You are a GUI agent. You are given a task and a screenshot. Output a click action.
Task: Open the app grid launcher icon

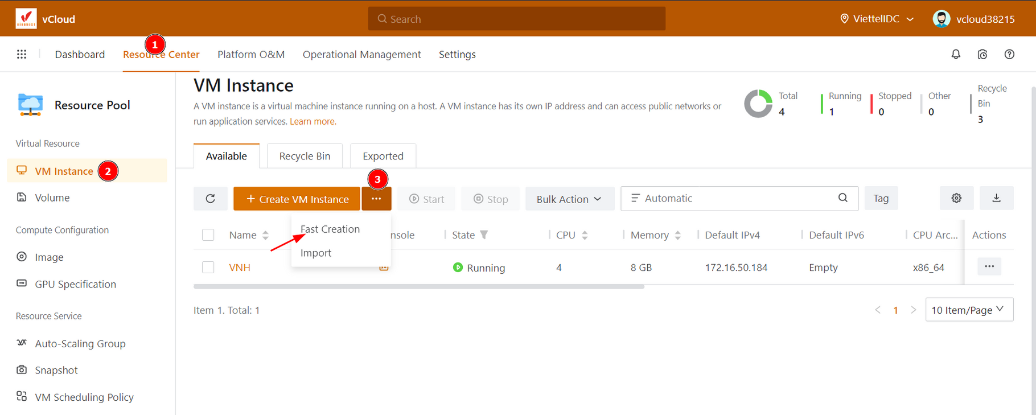click(22, 54)
